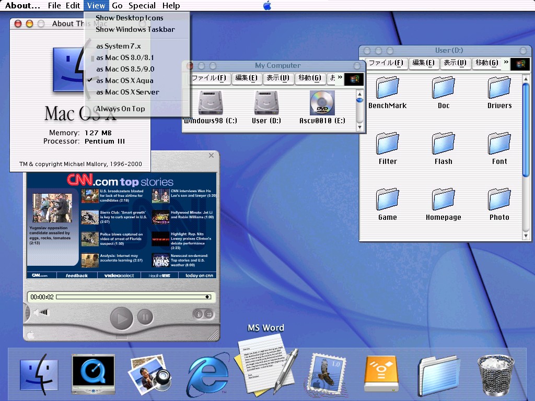Choose 'as Mac OS 8.0/8.1' appearance
535x401 pixels.
pyautogui.click(x=136, y=57)
